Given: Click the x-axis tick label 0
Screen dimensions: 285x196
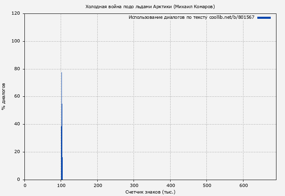Looking at the screenshot, I should tap(25, 185).
